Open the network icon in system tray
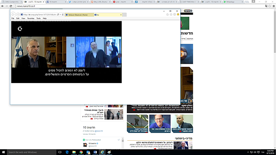 [x=251, y=152]
